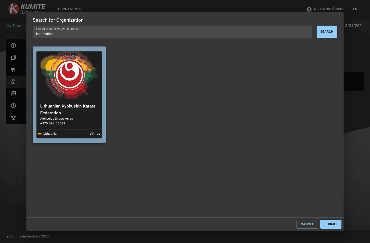Viewport: 370px width, 243px height.
Task: Click NIKITA SVEŠNIKOV account name
Action: pos(329,9)
